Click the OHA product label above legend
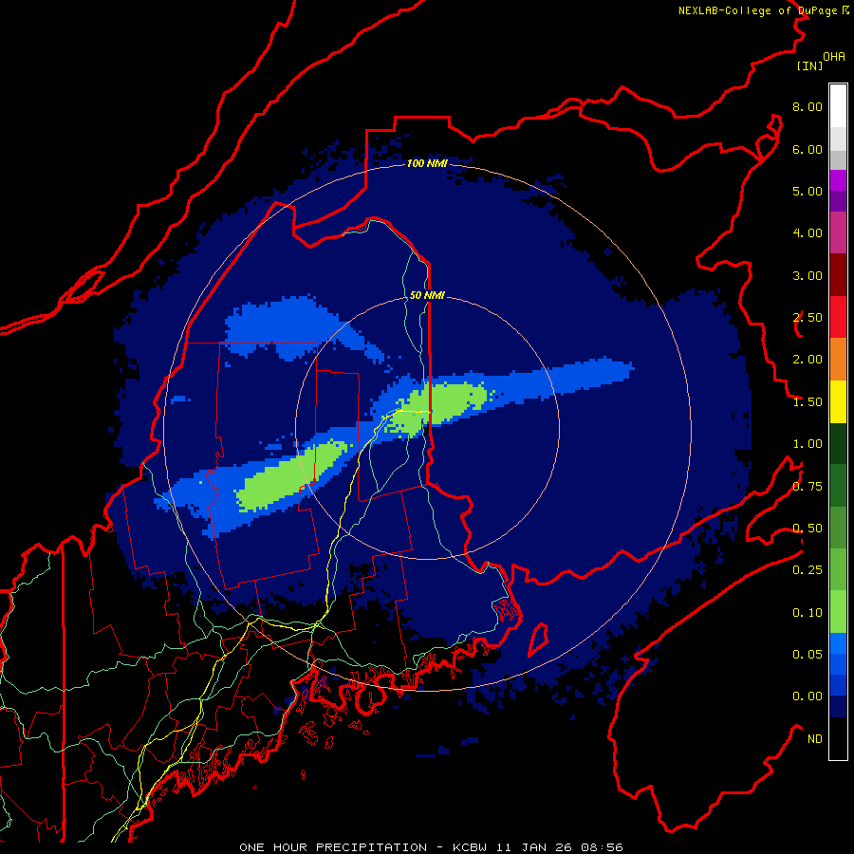Image resolution: width=854 pixels, height=854 pixels. pyautogui.click(x=834, y=56)
